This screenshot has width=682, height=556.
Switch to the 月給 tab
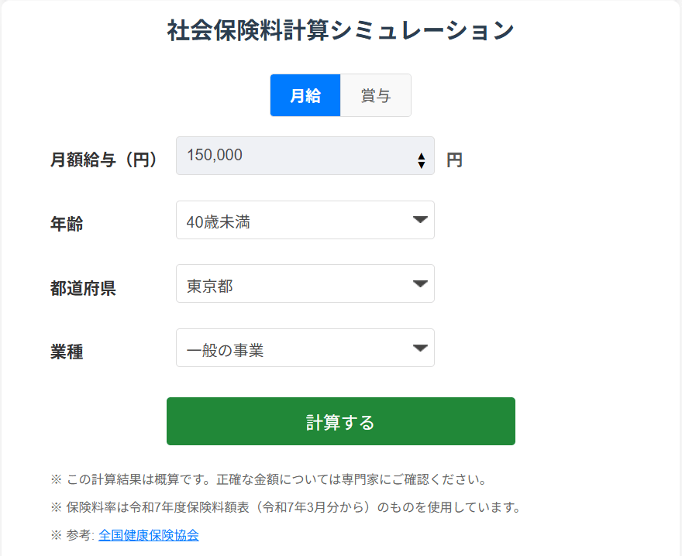point(305,95)
